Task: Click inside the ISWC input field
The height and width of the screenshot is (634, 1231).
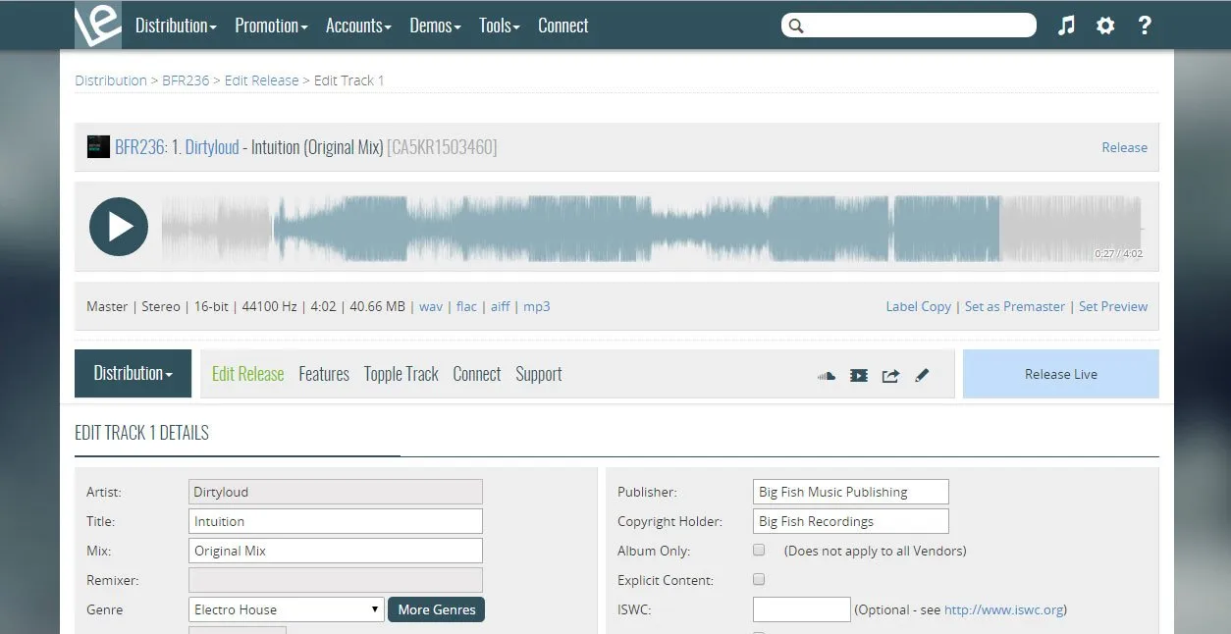Action: (x=800, y=608)
